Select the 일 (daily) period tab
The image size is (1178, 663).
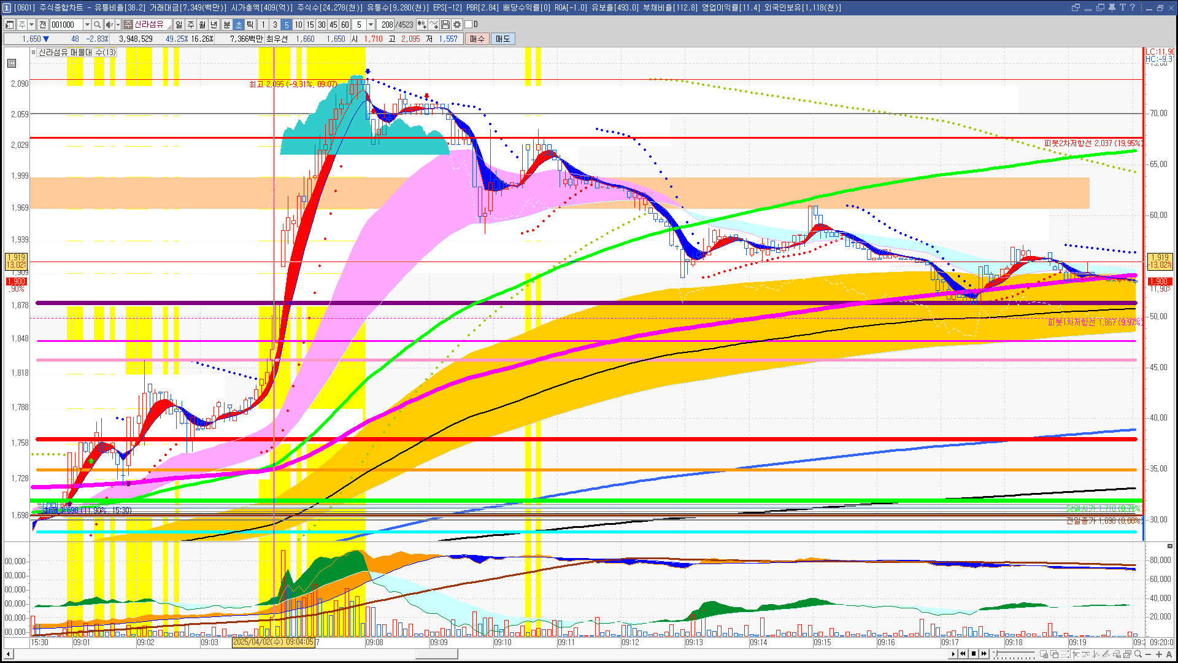point(179,25)
